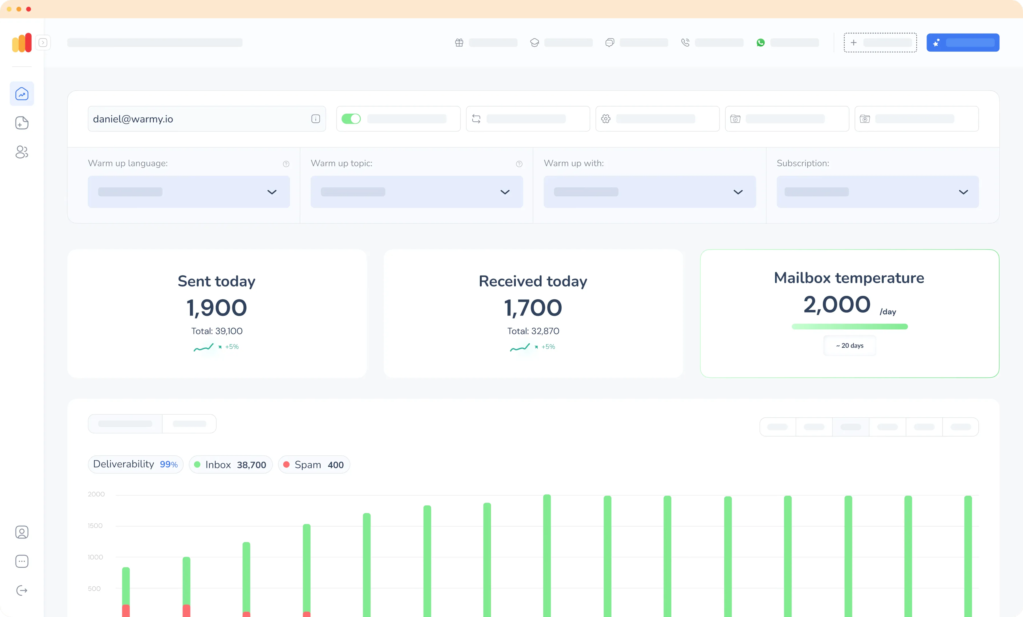Click the phone call icon in header

pyautogui.click(x=685, y=42)
